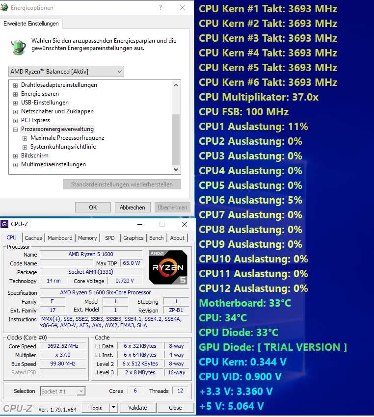Expand the PCI Express node
This screenshot has height=417, width=374.
coord(15,121)
